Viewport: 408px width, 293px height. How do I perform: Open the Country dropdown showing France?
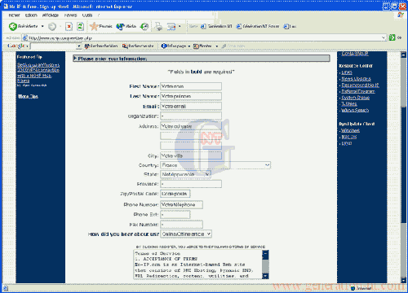click(215, 165)
